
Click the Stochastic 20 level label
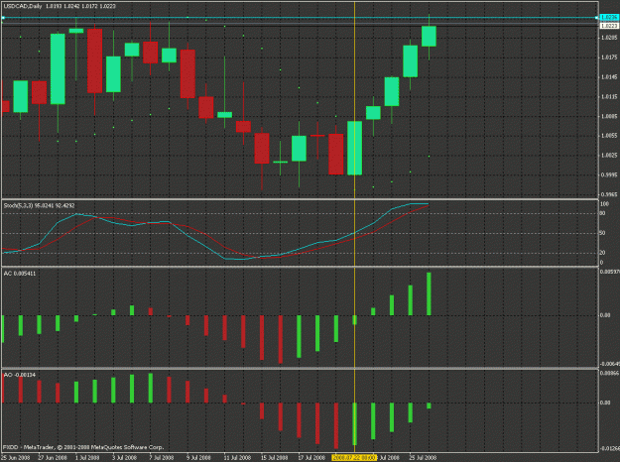602,253
